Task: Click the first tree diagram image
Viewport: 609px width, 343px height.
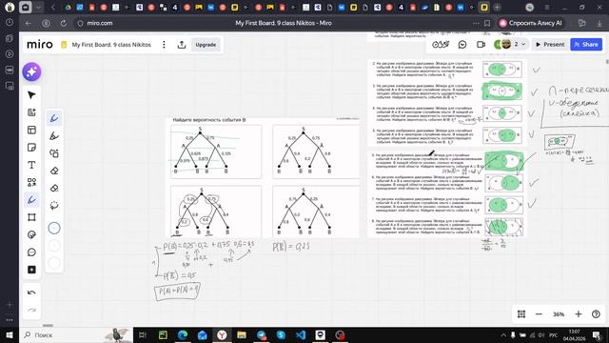Action: click(x=216, y=151)
